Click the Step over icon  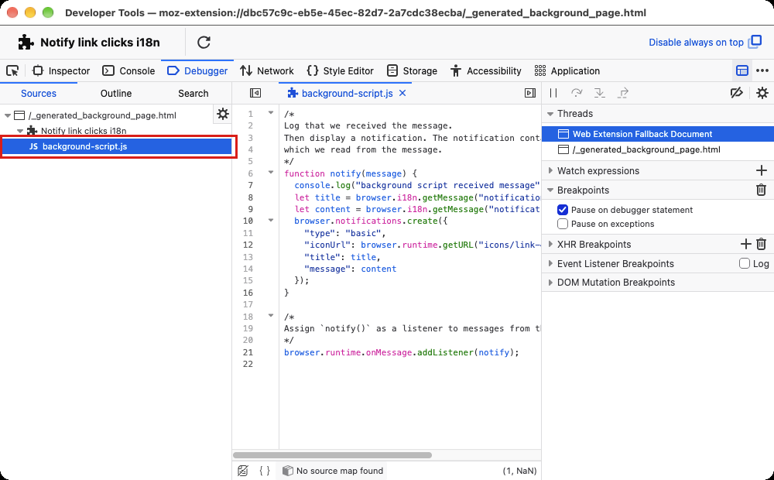pyautogui.click(x=576, y=93)
